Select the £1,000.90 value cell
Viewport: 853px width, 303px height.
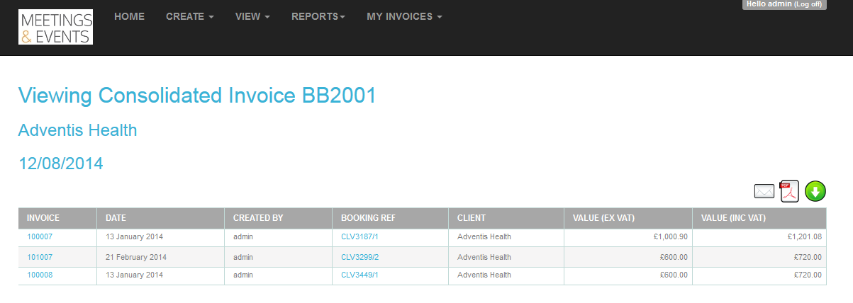628,237
